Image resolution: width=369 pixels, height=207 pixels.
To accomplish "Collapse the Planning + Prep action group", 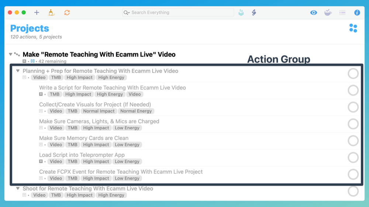I will click(18, 71).
